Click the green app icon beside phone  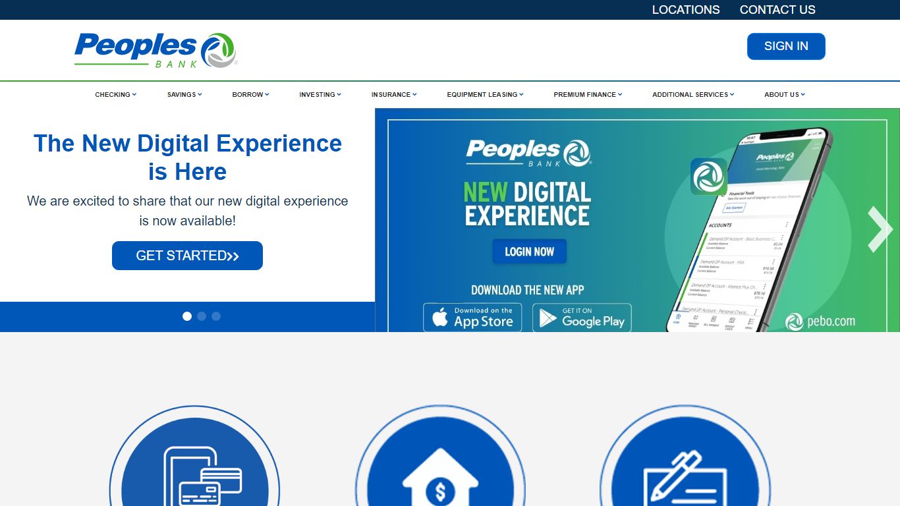[x=709, y=177]
